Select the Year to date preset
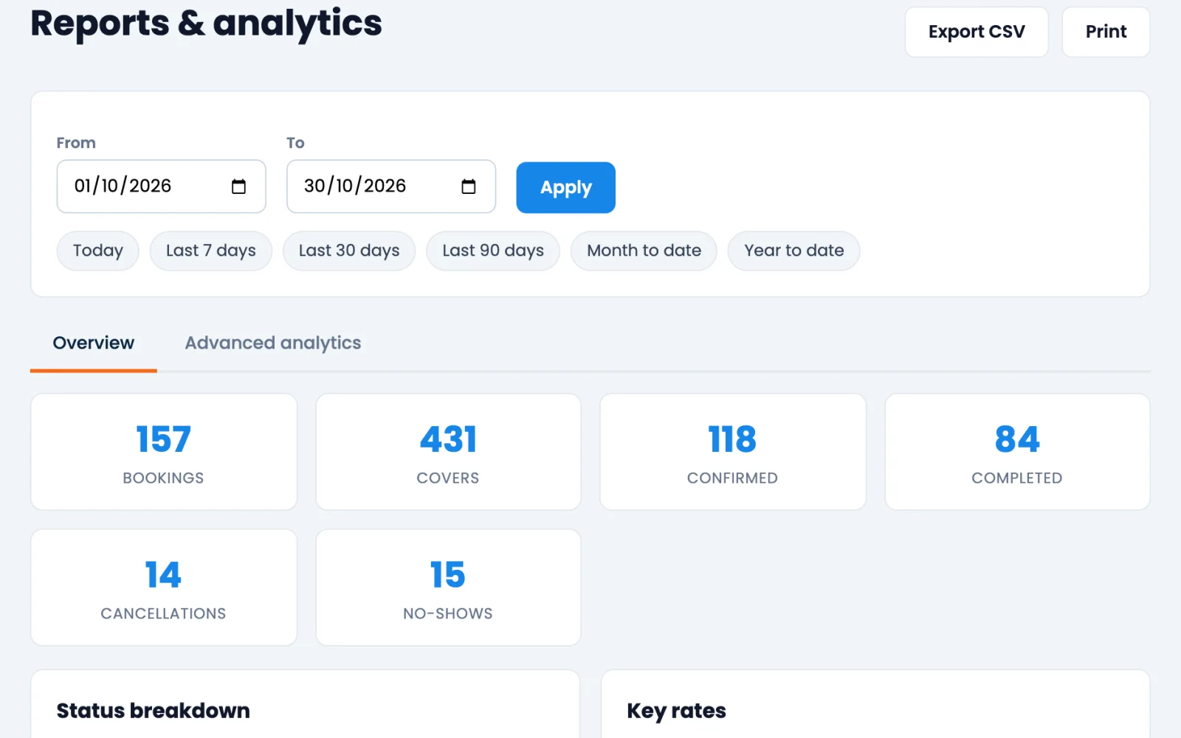This screenshot has height=738, width=1181. [x=794, y=251]
